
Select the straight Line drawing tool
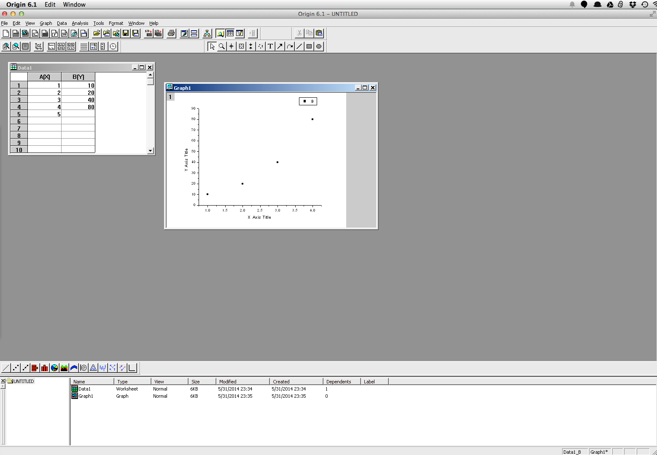pyautogui.click(x=299, y=46)
